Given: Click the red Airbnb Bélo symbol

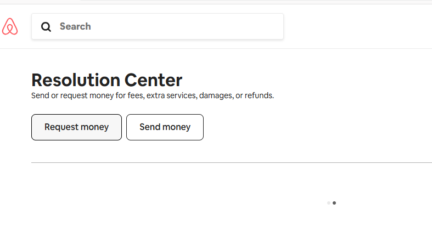Looking at the screenshot, I should point(10,26).
